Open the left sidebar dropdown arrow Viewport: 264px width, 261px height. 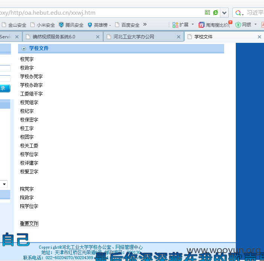pyautogui.click(x=4, y=184)
